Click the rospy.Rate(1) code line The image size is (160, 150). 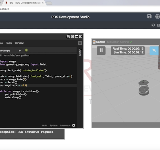(x=13, y=79)
